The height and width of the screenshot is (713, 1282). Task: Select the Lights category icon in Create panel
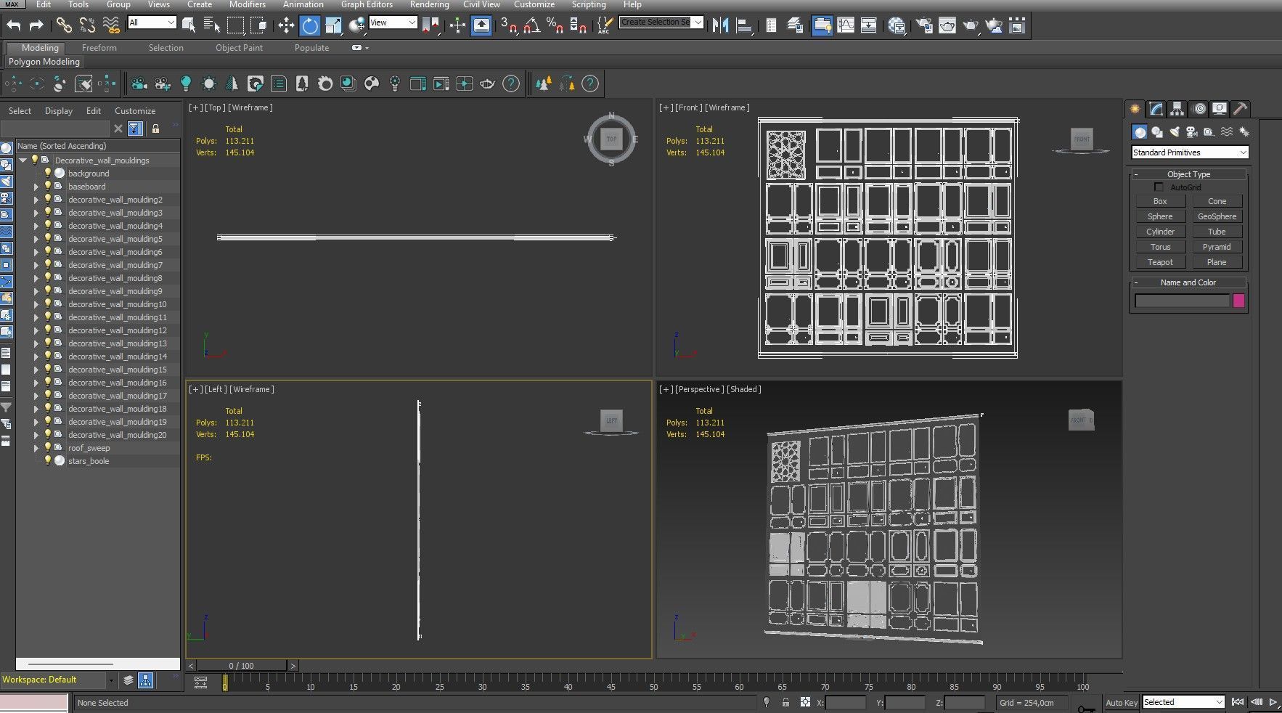1175,132
